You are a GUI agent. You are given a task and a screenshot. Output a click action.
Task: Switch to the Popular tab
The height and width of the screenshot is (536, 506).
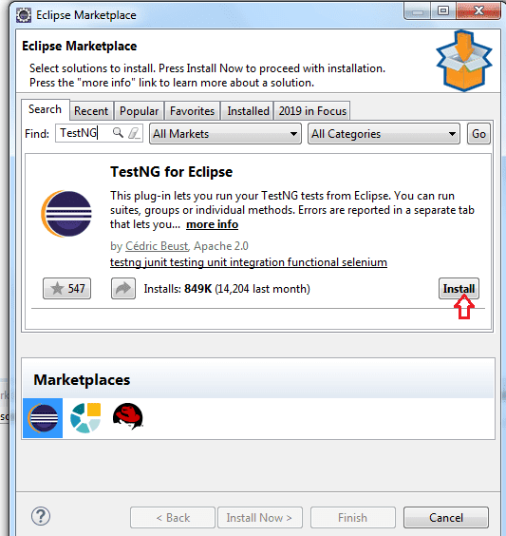coord(140,111)
